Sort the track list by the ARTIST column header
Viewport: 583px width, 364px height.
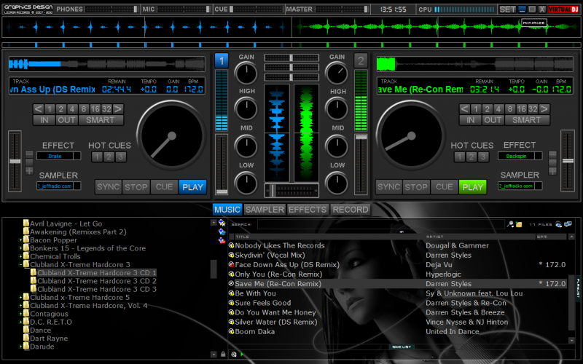pyautogui.click(x=480, y=237)
